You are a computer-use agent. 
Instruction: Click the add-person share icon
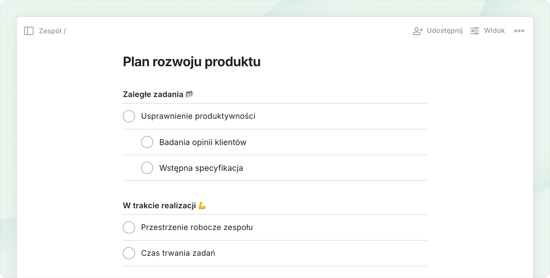click(x=418, y=31)
